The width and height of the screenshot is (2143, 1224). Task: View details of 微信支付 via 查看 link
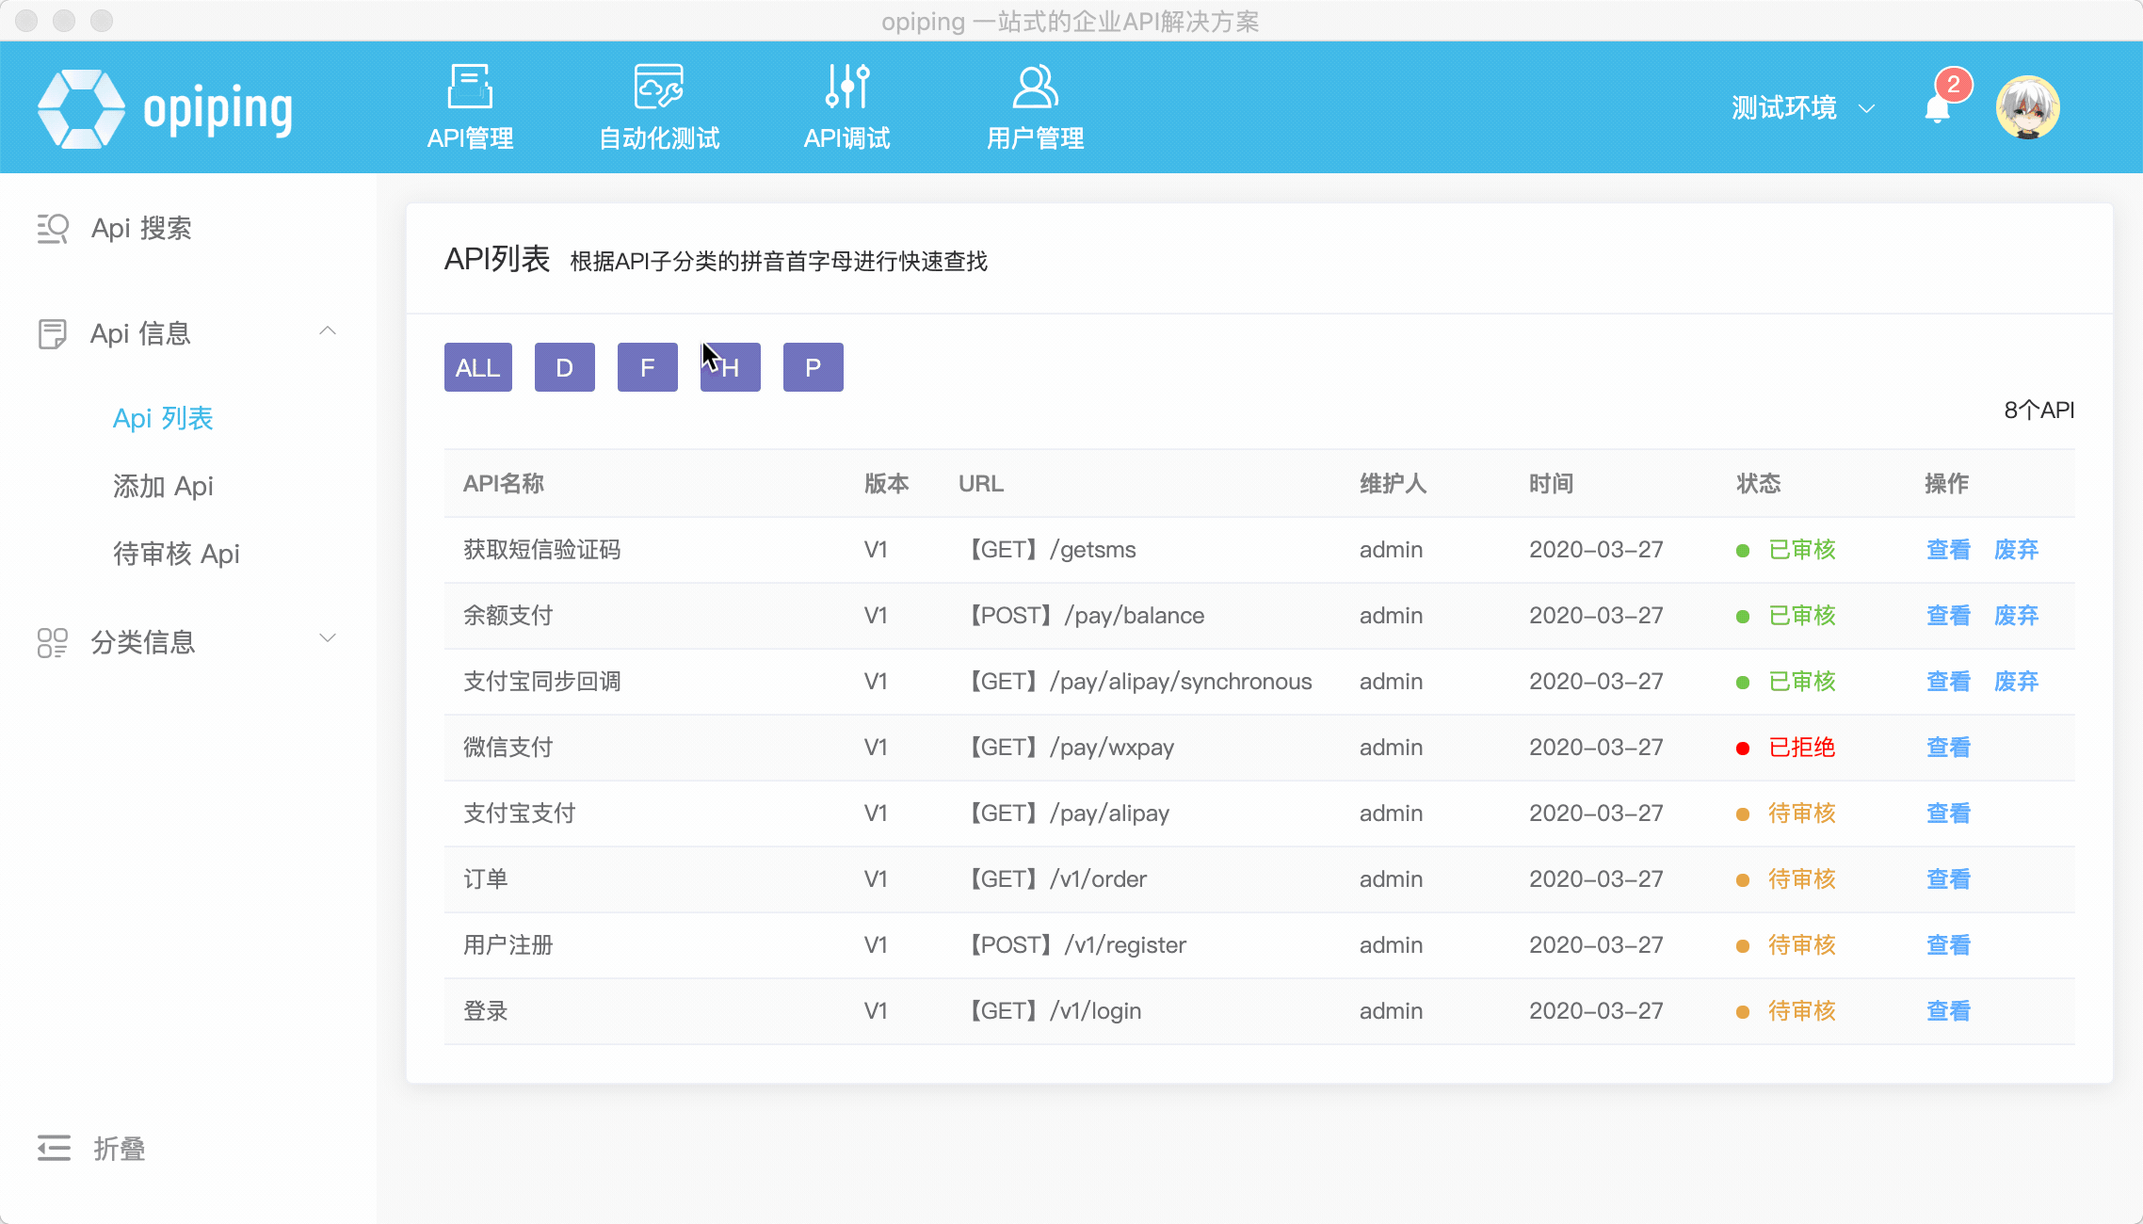point(1947,747)
